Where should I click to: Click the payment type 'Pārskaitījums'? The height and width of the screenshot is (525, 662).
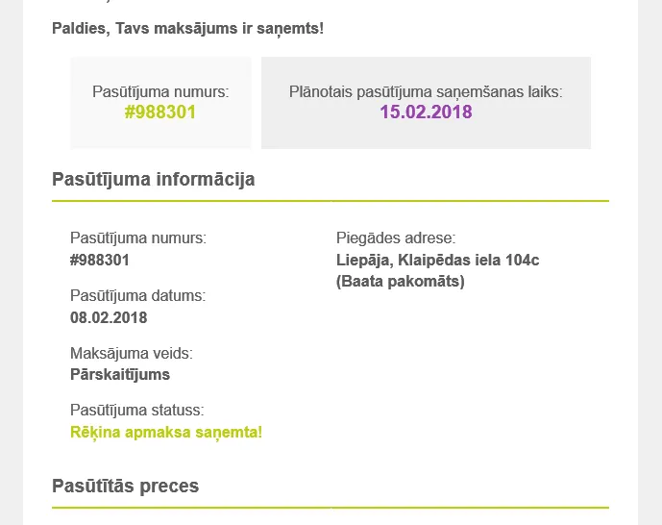(x=120, y=375)
